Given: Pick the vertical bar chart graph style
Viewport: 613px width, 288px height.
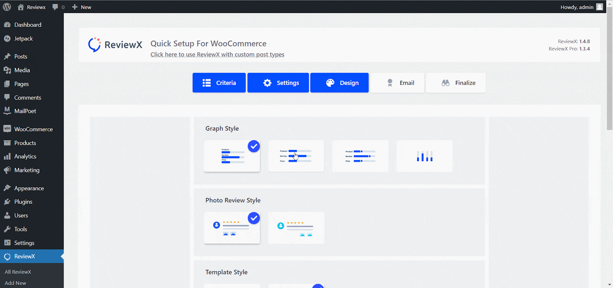Looking at the screenshot, I should click(425, 156).
